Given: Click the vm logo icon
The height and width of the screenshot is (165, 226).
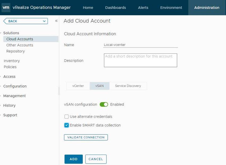Looking at the screenshot, I should point(6,7).
